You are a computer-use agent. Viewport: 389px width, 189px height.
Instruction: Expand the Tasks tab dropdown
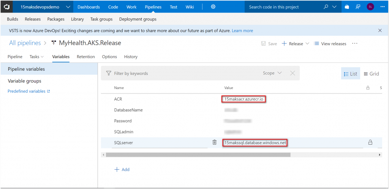(x=37, y=57)
